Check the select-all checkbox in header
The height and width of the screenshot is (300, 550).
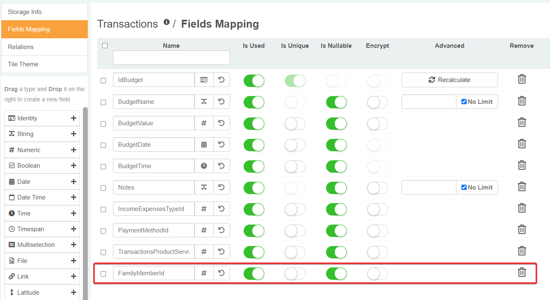tap(105, 46)
